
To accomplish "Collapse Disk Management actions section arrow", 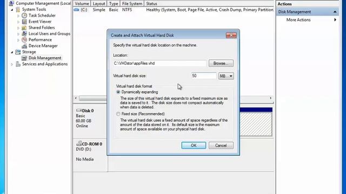I will pyautogui.click(x=335, y=12).
